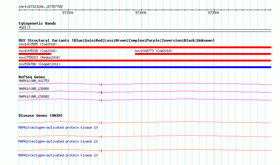Click the nsv1008773 (Coe2014) label
The height and width of the screenshot is (165, 280).
tap(154, 51)
